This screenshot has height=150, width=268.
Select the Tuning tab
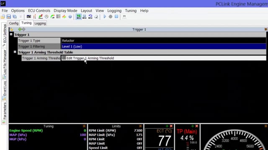(26, 23)
